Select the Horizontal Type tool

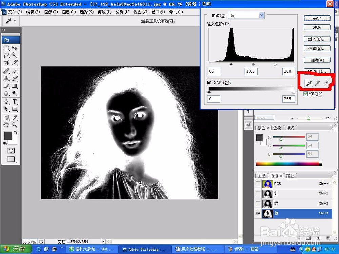coord(14,101)
